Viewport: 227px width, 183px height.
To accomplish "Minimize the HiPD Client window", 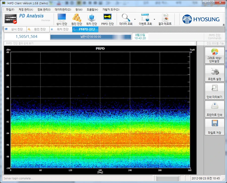I will pyautogui.click(x=206, y=2).
